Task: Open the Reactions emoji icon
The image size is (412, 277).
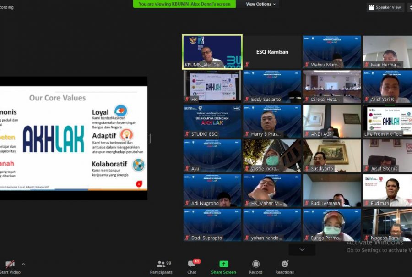Action: tap(284, 264)
